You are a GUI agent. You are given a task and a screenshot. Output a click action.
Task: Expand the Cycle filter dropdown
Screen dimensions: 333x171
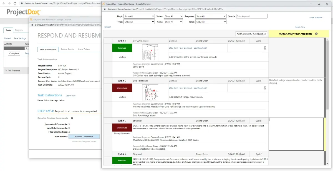click(173, 22)
